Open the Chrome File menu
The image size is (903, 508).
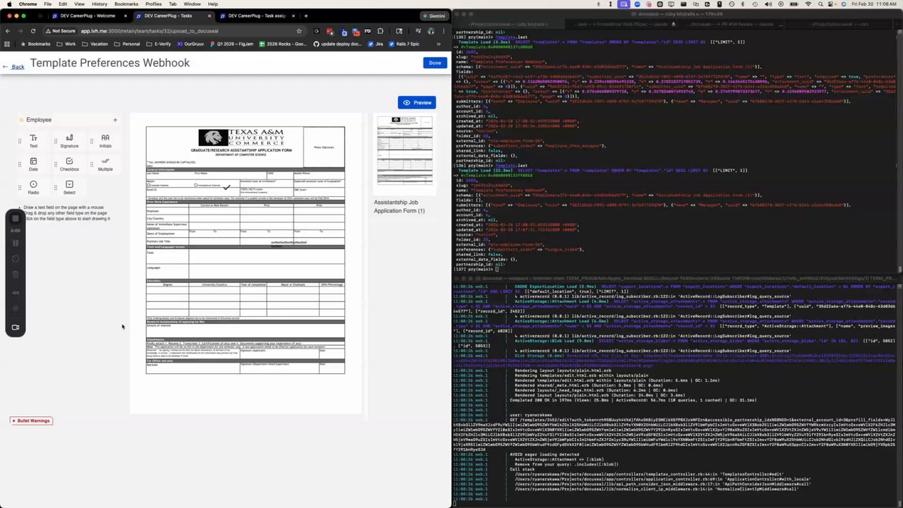click(x=47, y=4)
